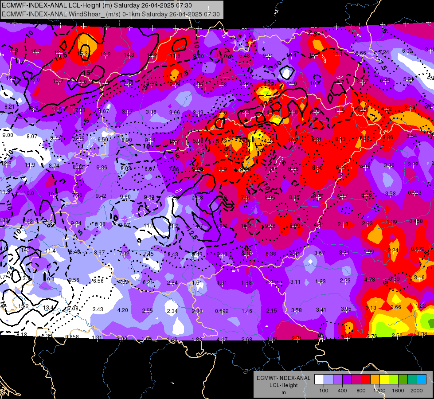Click the shear value 9.42
Viewport: 434px width, 399px height.
coord(101,196)
